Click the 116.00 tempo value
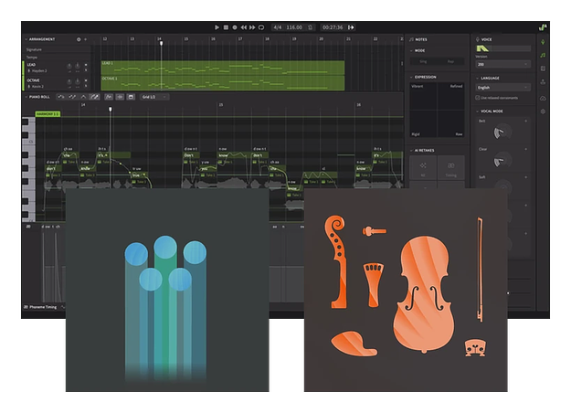The image size is (571, 413). (294, 27)
